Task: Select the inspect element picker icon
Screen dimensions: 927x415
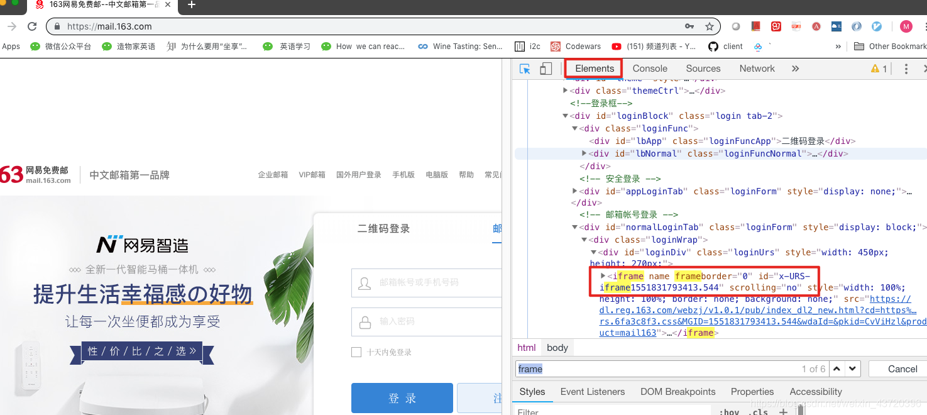Action: (525, 69)
